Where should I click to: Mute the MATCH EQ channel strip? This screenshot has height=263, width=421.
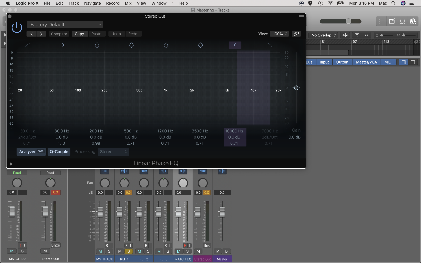point(178,251)
